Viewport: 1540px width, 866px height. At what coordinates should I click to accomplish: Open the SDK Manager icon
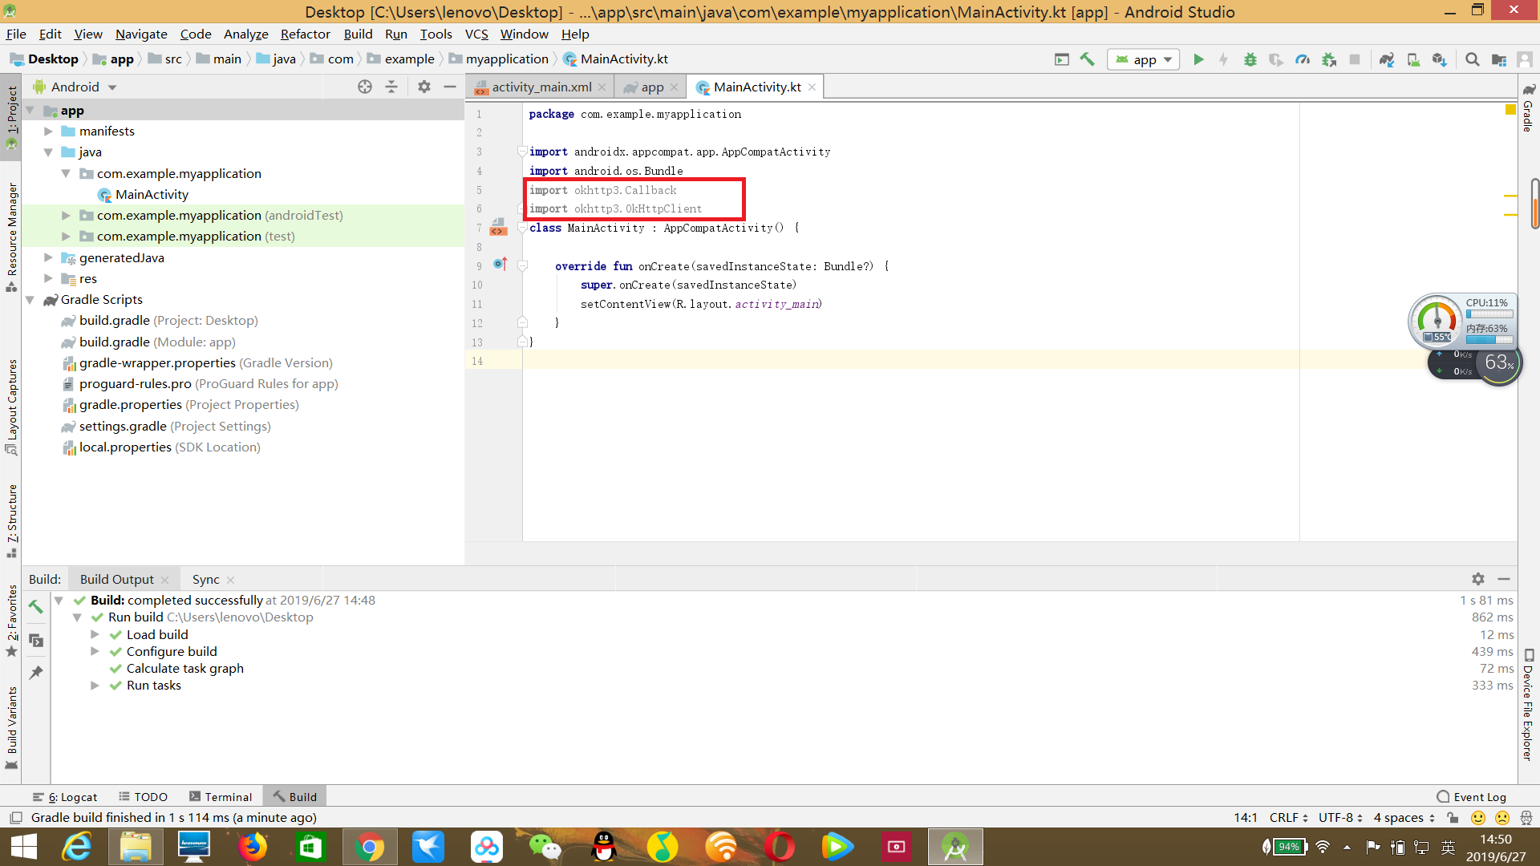coord(1440,59)
